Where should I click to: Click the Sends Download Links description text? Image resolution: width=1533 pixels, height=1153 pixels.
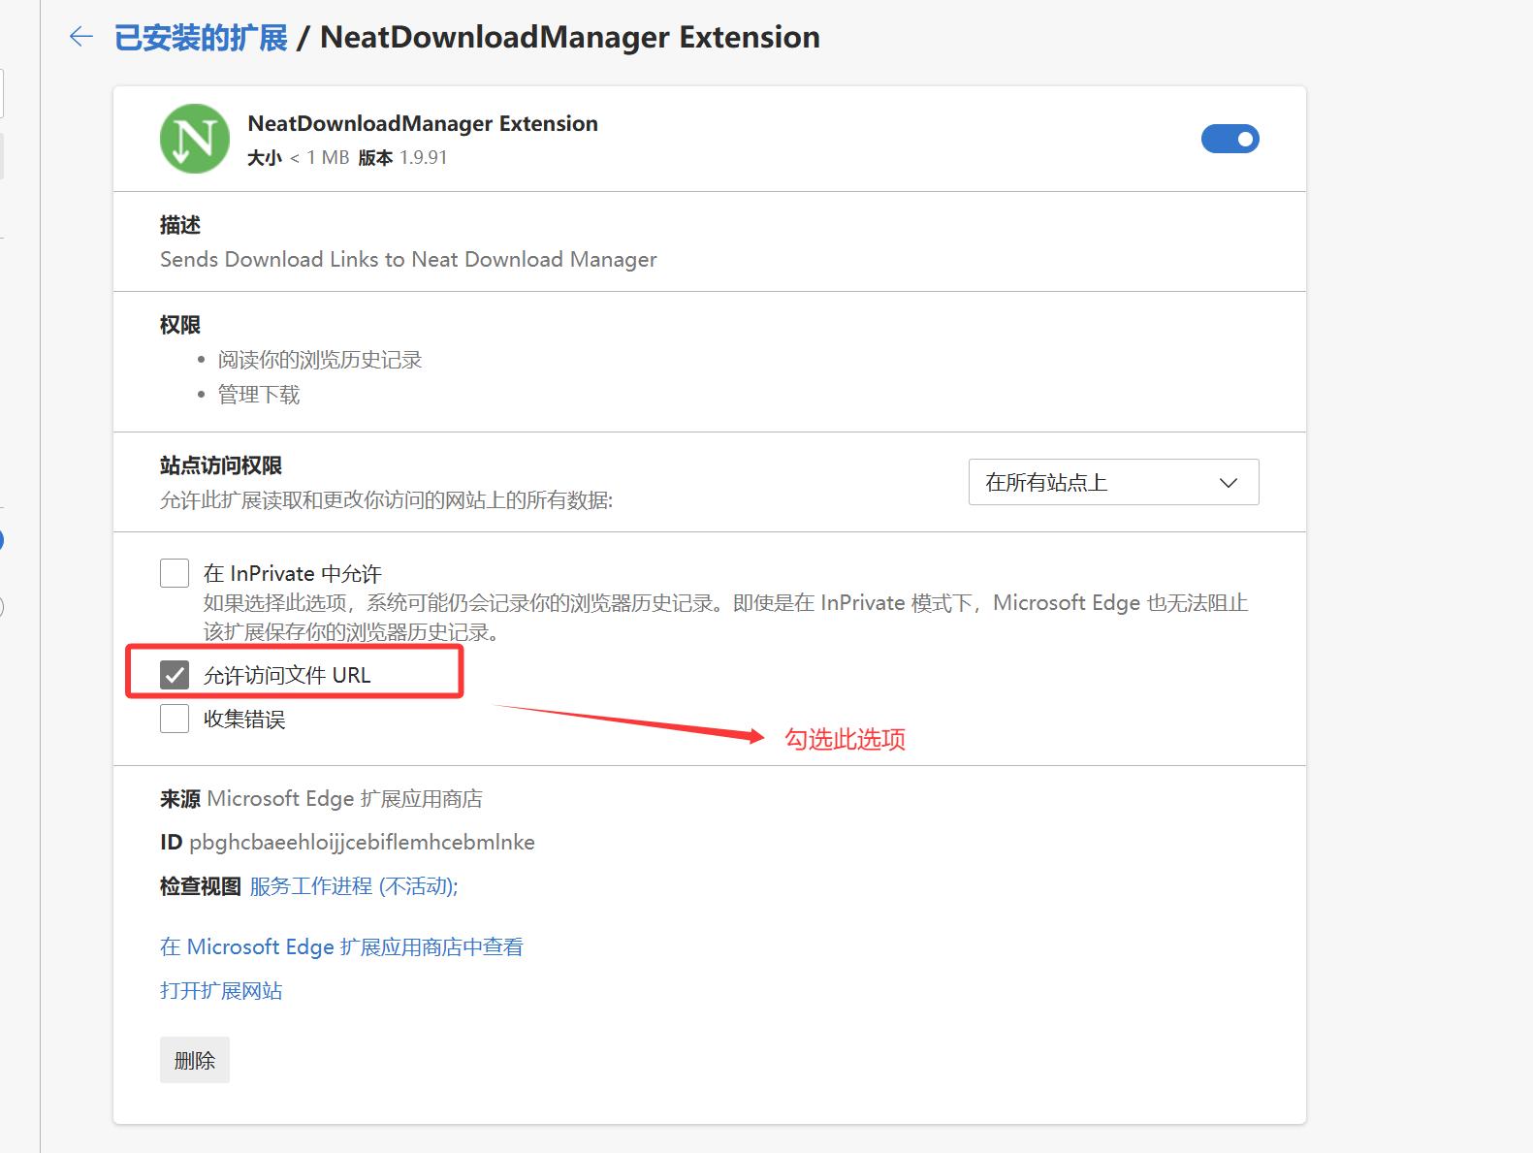coord(408,260)
